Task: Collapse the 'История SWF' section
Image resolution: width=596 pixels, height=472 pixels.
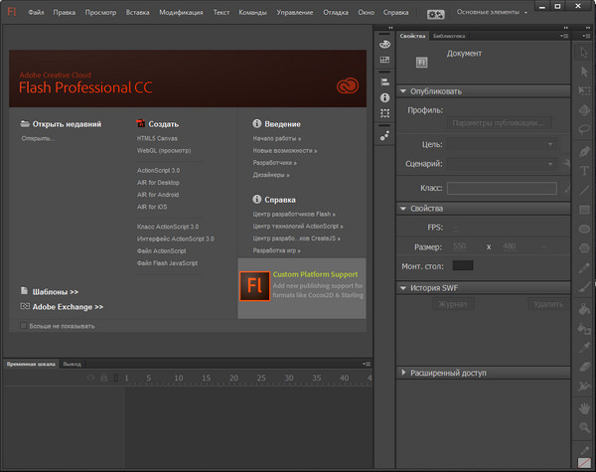Action: click(403, 288)
